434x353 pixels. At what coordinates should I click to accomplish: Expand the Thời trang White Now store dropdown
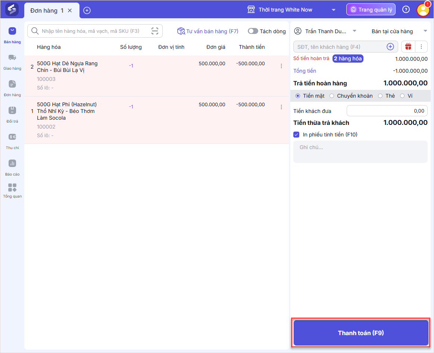333,10
